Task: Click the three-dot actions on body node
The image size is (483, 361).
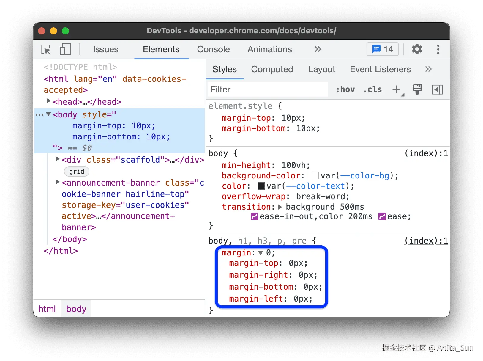Action: [39, 115]
